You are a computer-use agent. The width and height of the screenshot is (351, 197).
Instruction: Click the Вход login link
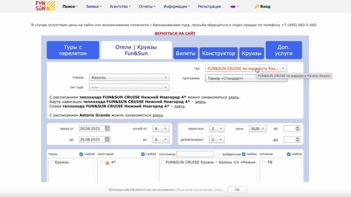point(265,7)
